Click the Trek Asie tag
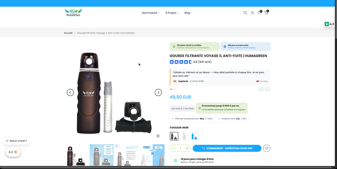 pyautogui.click(x=262, y=81)
